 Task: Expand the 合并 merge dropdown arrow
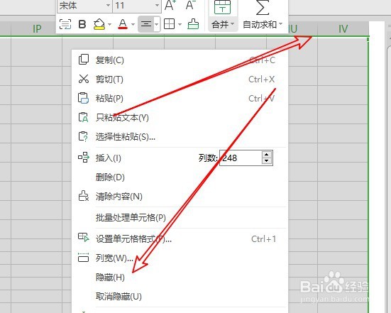click(x=233, y=24)
